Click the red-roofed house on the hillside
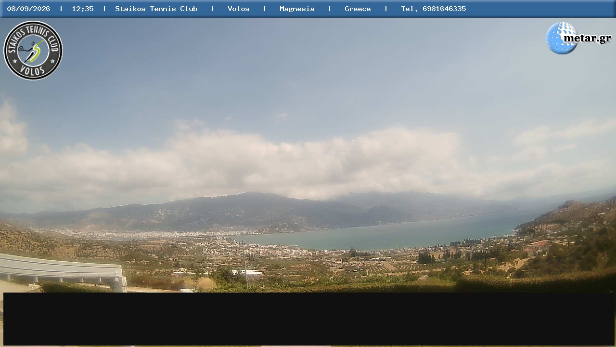 537,246
